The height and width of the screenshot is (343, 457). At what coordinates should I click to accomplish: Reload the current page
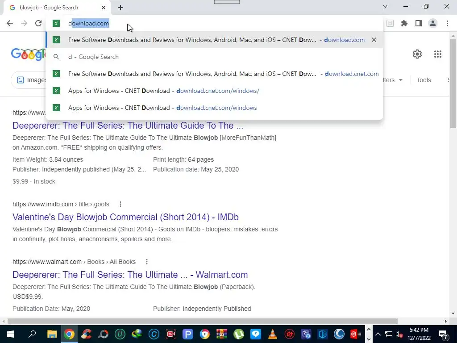coord(38,23)
